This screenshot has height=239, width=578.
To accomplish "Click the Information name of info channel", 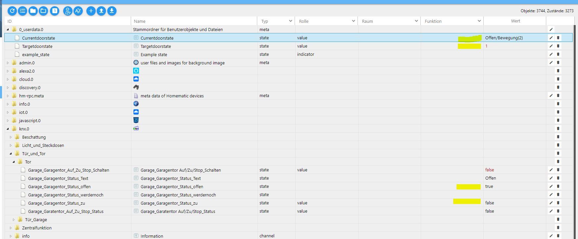I will click(x=152, y=236).
